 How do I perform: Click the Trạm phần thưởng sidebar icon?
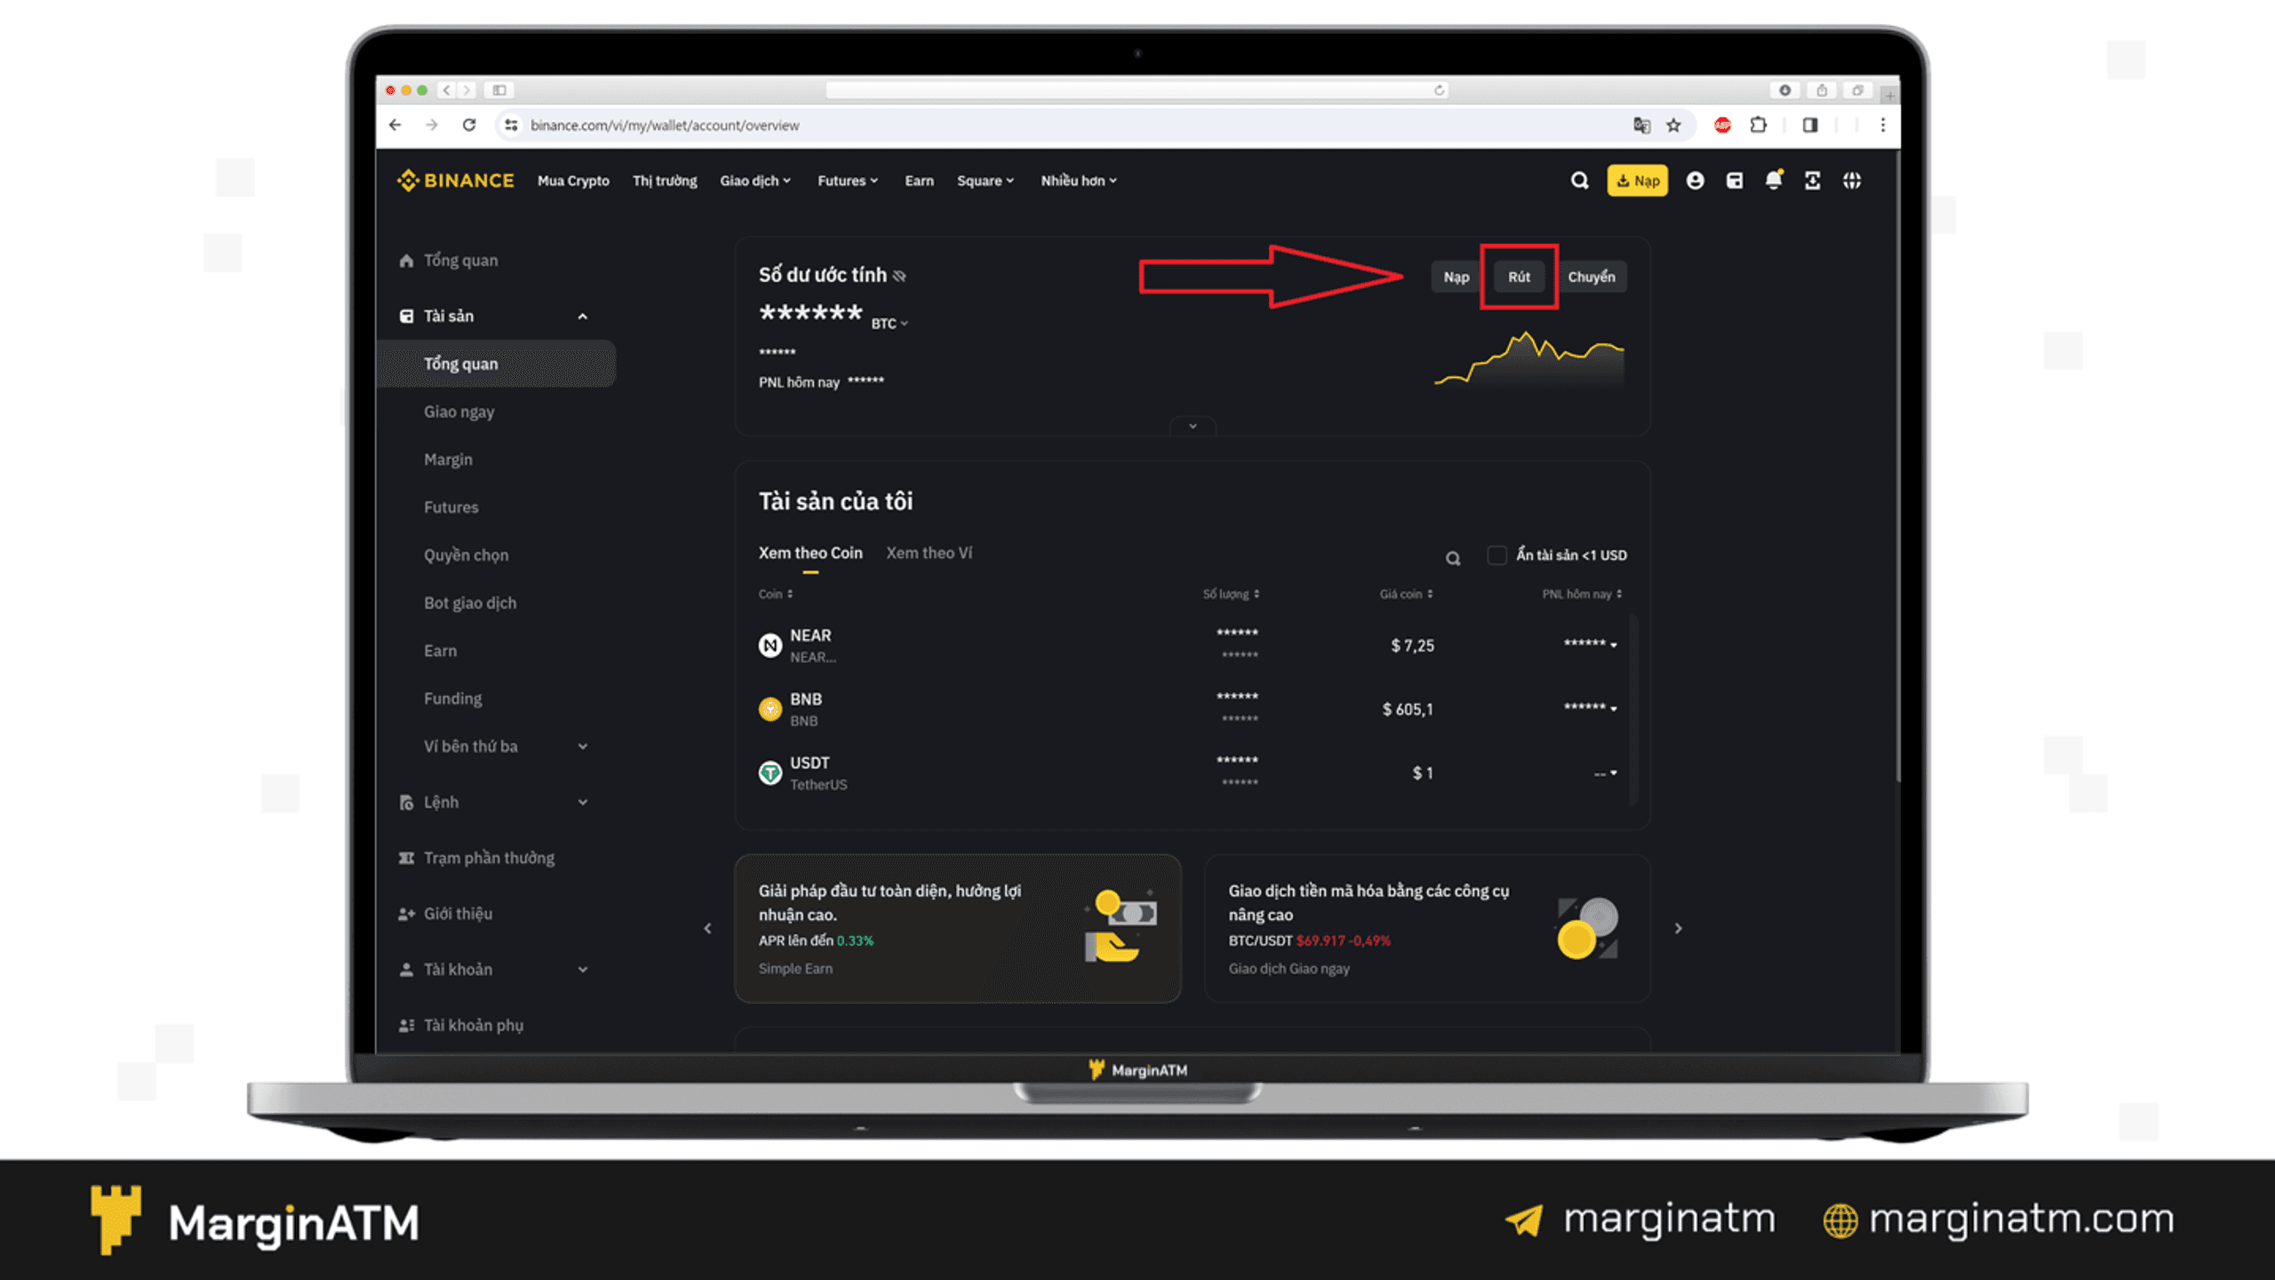406,858
